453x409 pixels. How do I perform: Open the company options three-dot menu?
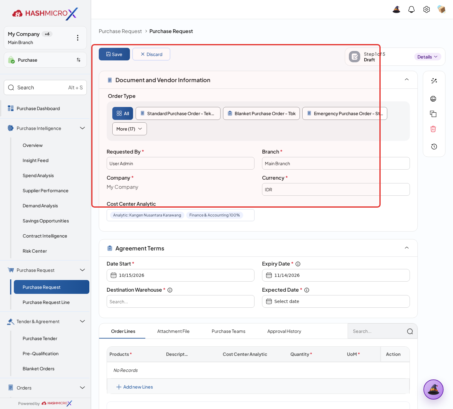pos(78,38)
